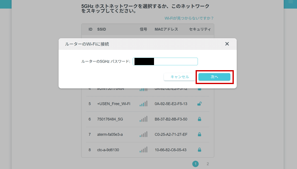Image resolution: width=297 pixels, height=169 pixels.
Task: Select the +USEN_Free_Wi-Fi network row
Action: 148,104
